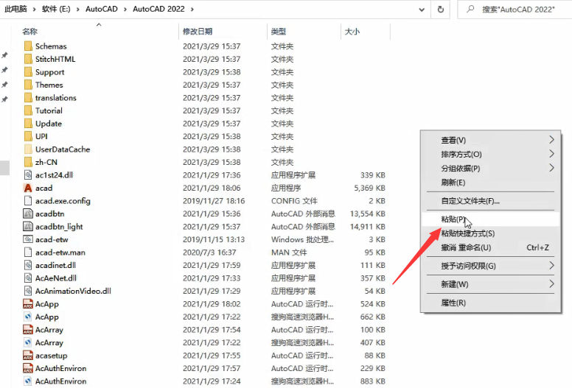The image size is (572, 388).
Task: Open the 排序方式(O) submenu
Action: 491,154
